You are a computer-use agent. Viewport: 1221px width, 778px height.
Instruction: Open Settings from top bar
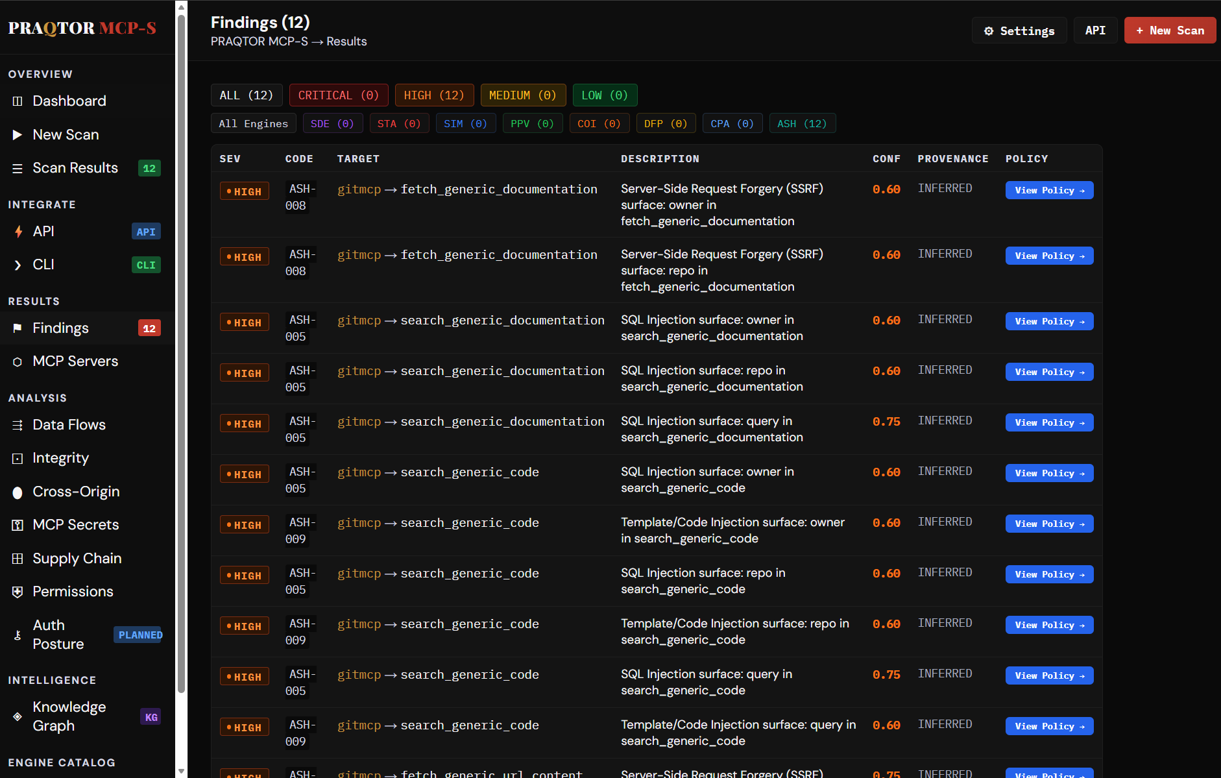[1019, 30]
